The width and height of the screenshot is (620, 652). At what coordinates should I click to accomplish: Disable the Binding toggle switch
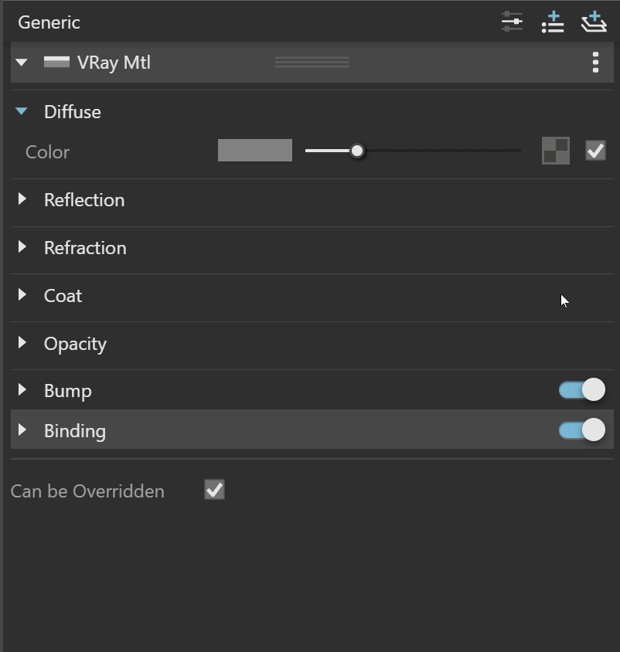(581, 430)
